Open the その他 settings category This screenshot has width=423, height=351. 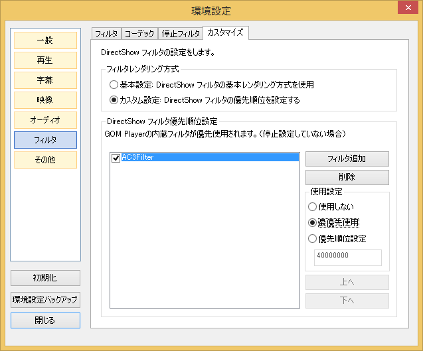(45, 160)
